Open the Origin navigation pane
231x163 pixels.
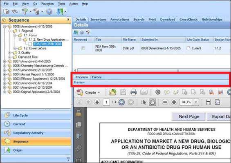(36, 150)
